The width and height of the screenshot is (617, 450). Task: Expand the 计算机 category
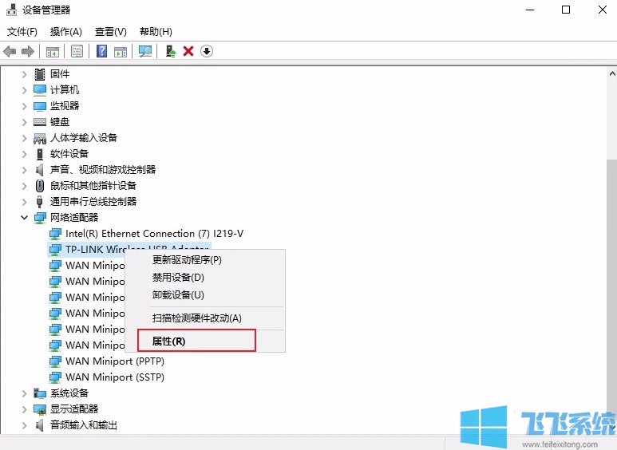point(25,90)
